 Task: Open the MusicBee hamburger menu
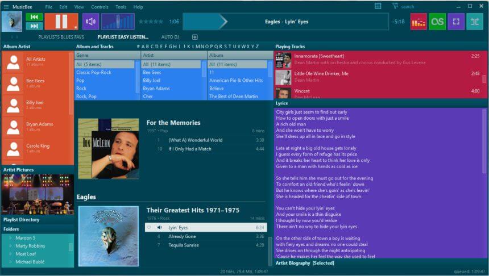[5, 7]
